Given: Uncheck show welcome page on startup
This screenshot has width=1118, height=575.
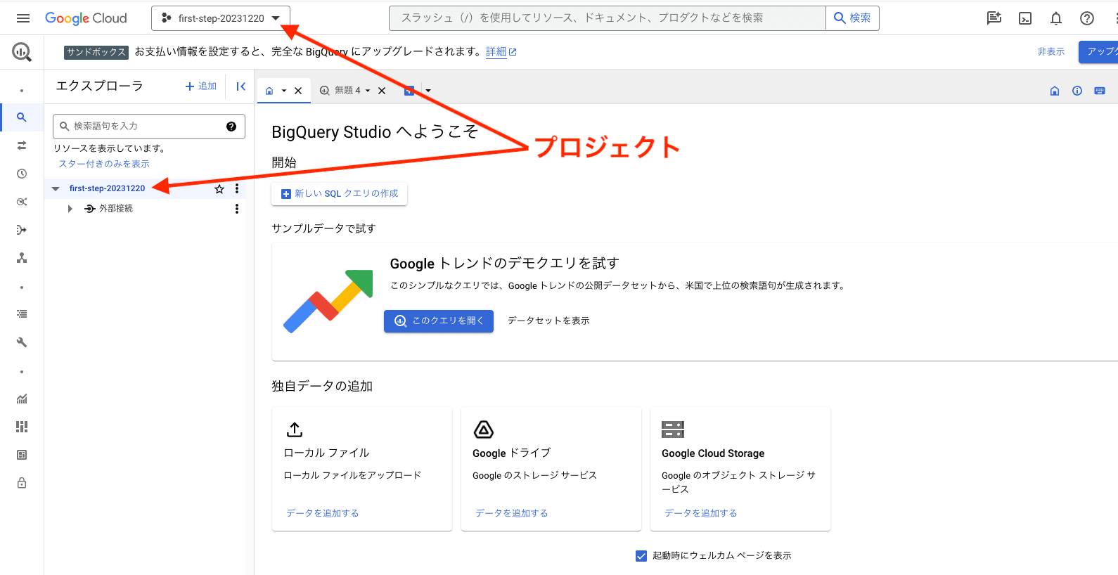Looking at the screenshot, I should tap(641, 556).
